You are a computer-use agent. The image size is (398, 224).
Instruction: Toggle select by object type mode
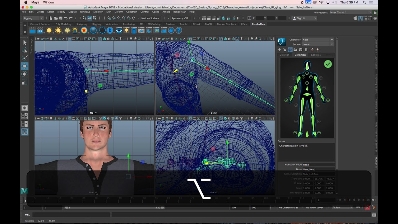90,18
